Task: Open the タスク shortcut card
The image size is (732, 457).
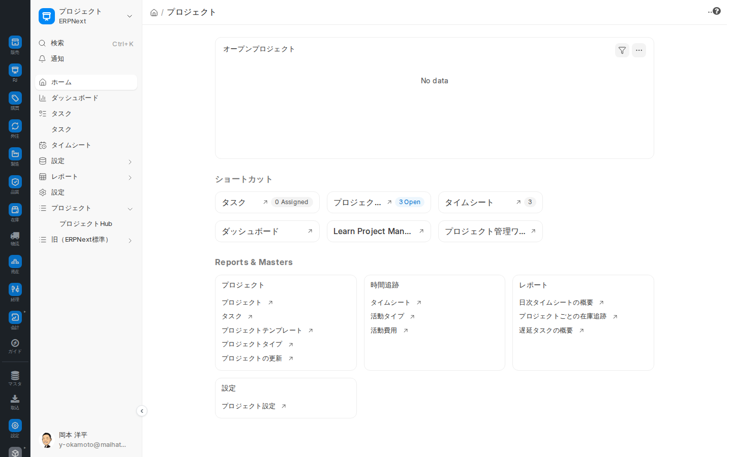Action: point(267,202)
